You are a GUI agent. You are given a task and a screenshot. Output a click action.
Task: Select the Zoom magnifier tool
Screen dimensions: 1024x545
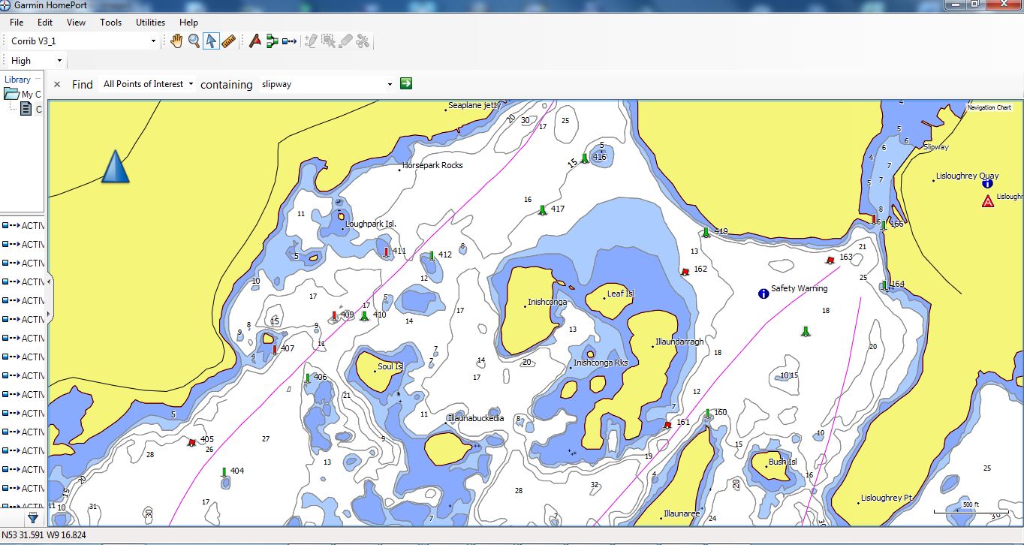click(x=194, y=41)
